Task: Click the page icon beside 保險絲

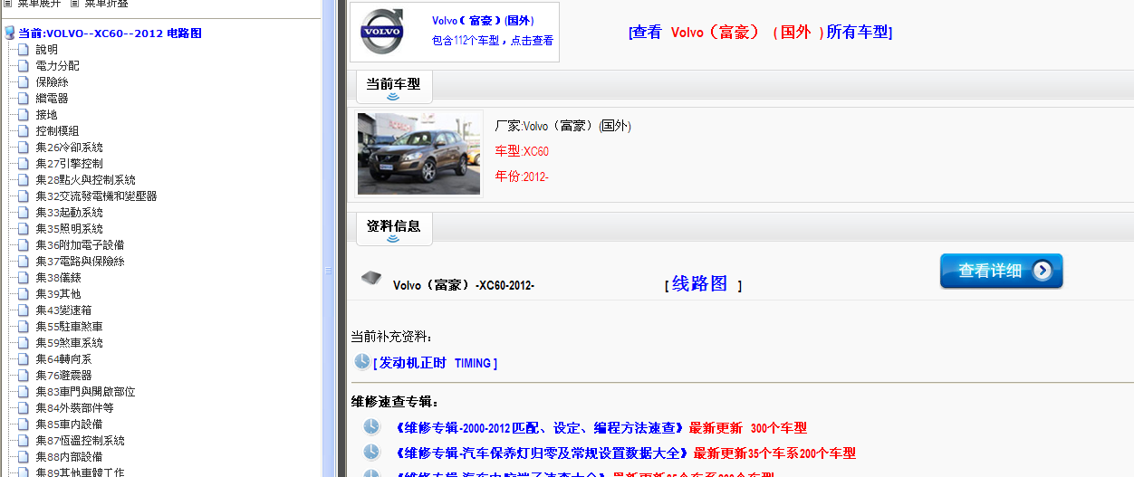Action: click(x=24, y=82)
